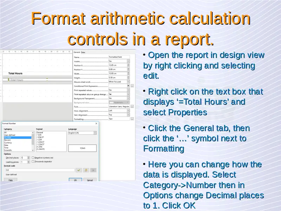This screenshot has height=211, width=281.
Task: Click OK in Format Number dialog
Action: pos(76,180)
